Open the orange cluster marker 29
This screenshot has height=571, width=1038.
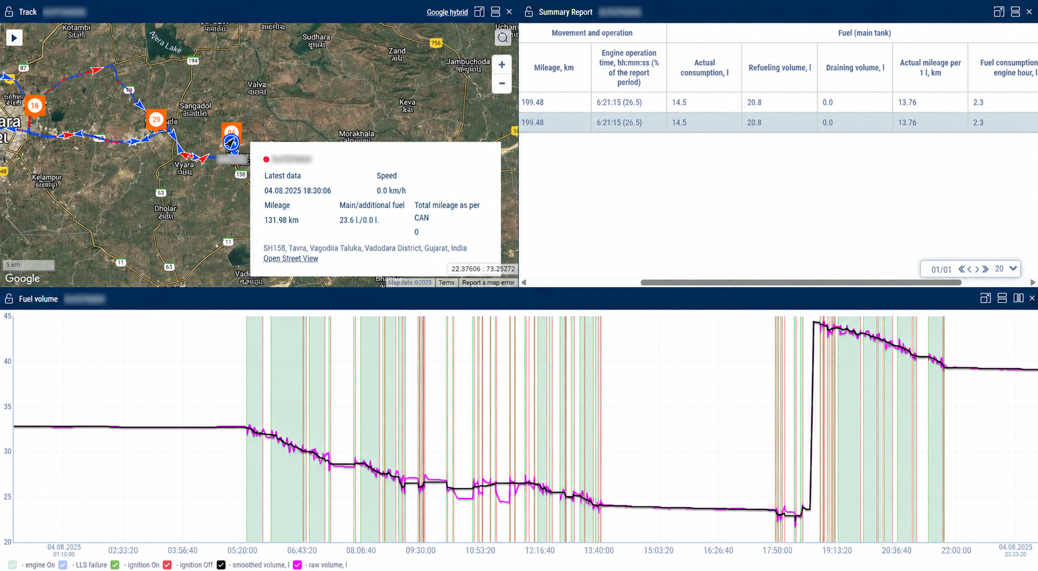click(x=156, y=120)
